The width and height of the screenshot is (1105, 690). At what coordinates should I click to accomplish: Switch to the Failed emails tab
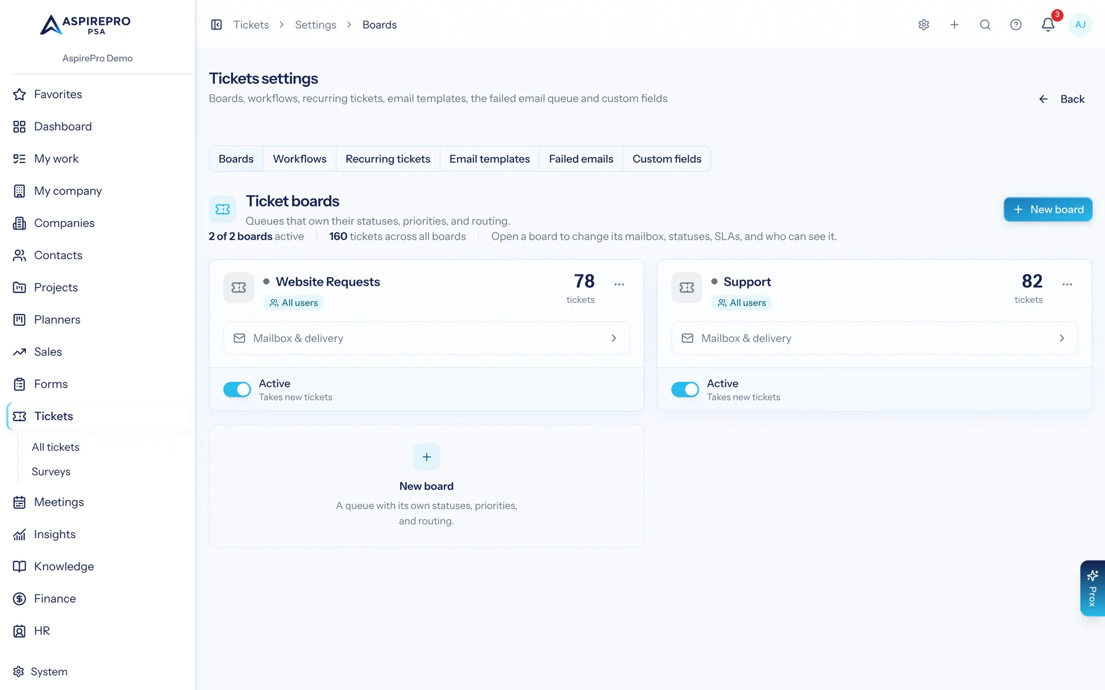pos(581,159)
